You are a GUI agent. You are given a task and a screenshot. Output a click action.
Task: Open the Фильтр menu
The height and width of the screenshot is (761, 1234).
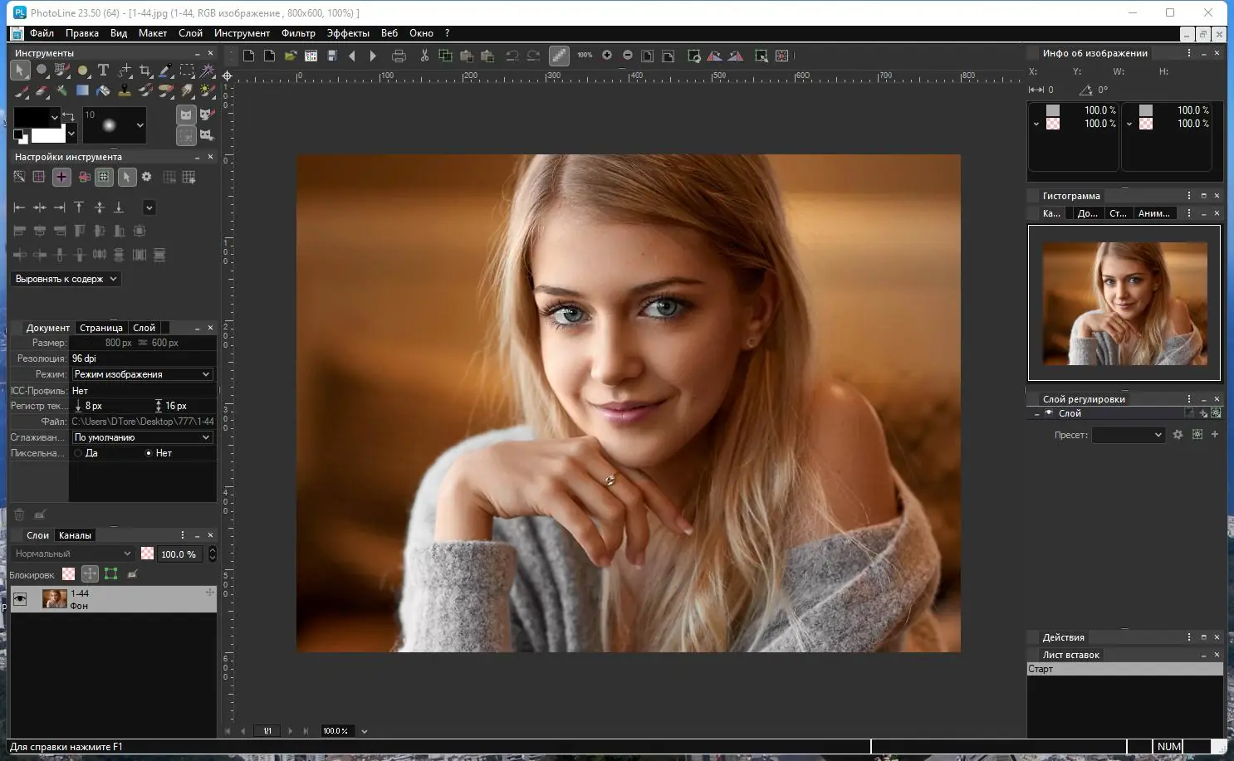click(298, 33)
